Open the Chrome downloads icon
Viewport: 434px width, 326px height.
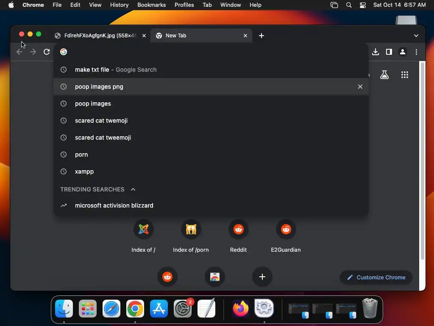(x=376, y=52)
